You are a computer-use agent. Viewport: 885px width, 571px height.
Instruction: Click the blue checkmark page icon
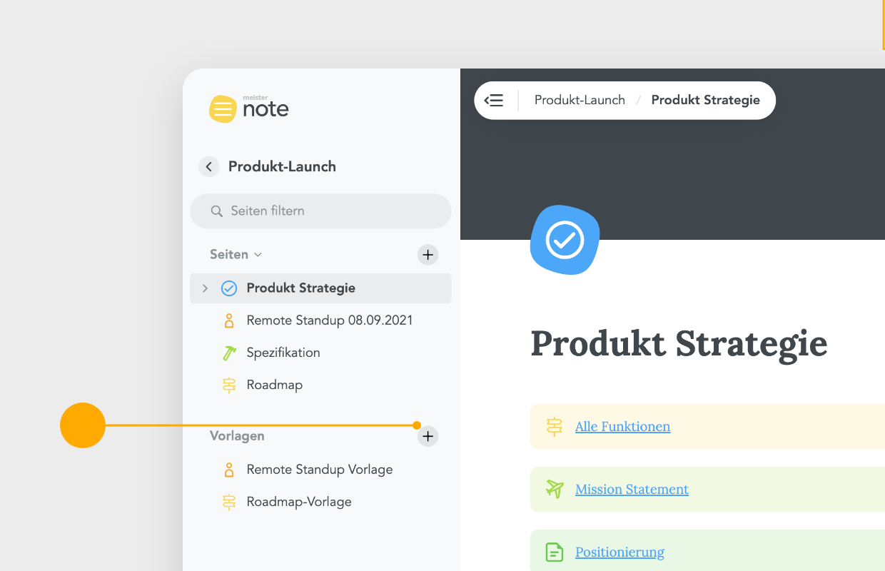coord(565,240)
